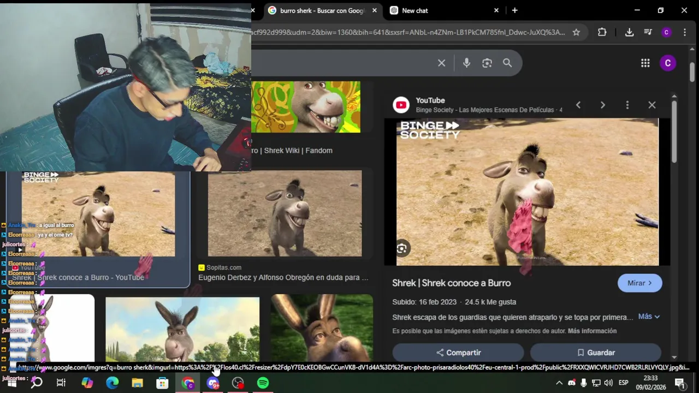Open the YouTube source label in preview header
Image resolution: width=699 pixels, height=393 pixels.
(x=430, y=100)
